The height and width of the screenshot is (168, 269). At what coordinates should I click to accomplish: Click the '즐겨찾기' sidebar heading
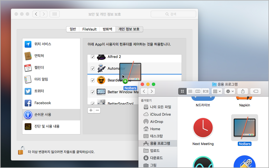coord(146,101)
